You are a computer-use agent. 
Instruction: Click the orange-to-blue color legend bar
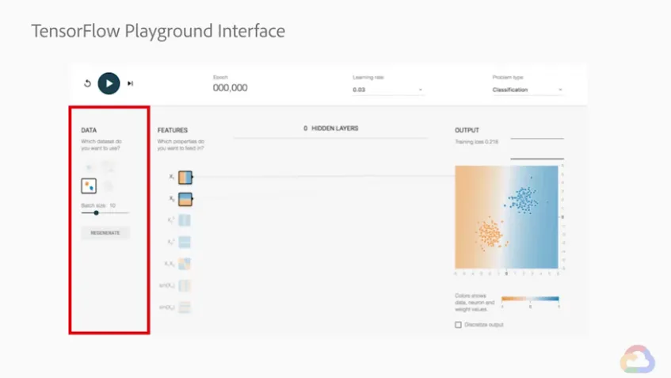point(530,299)
